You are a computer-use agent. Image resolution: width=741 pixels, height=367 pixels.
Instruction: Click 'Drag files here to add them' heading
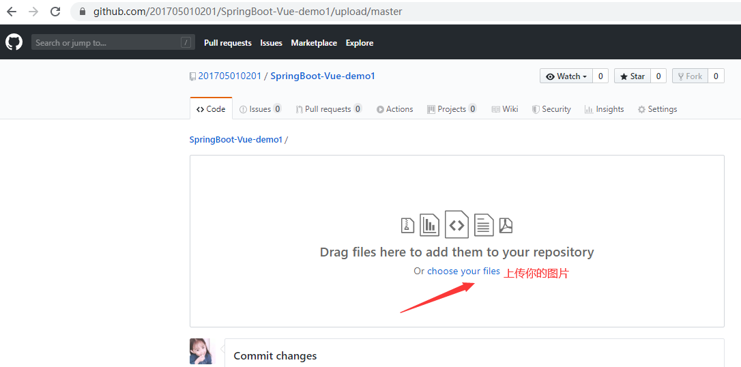click(456, 252)
